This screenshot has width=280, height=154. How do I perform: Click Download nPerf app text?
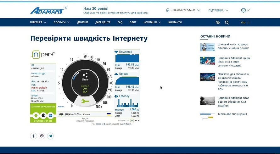pos(43,121)
